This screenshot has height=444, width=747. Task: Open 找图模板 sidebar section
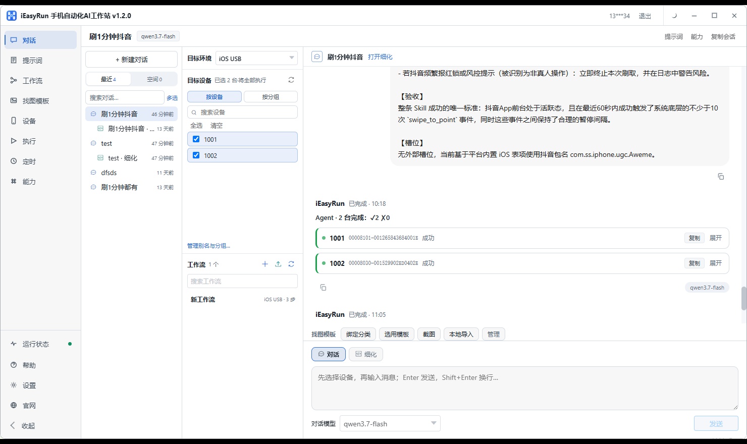(40, 101)
